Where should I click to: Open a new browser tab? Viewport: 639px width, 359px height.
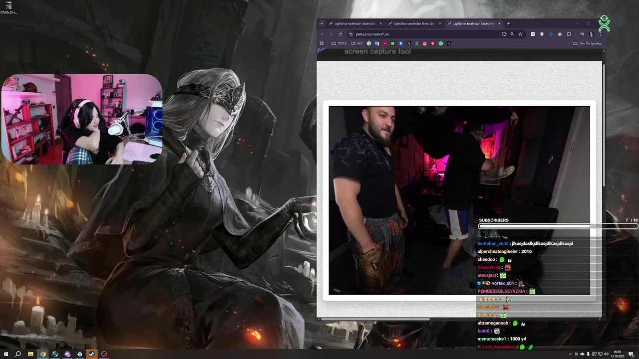pos(508,23)
